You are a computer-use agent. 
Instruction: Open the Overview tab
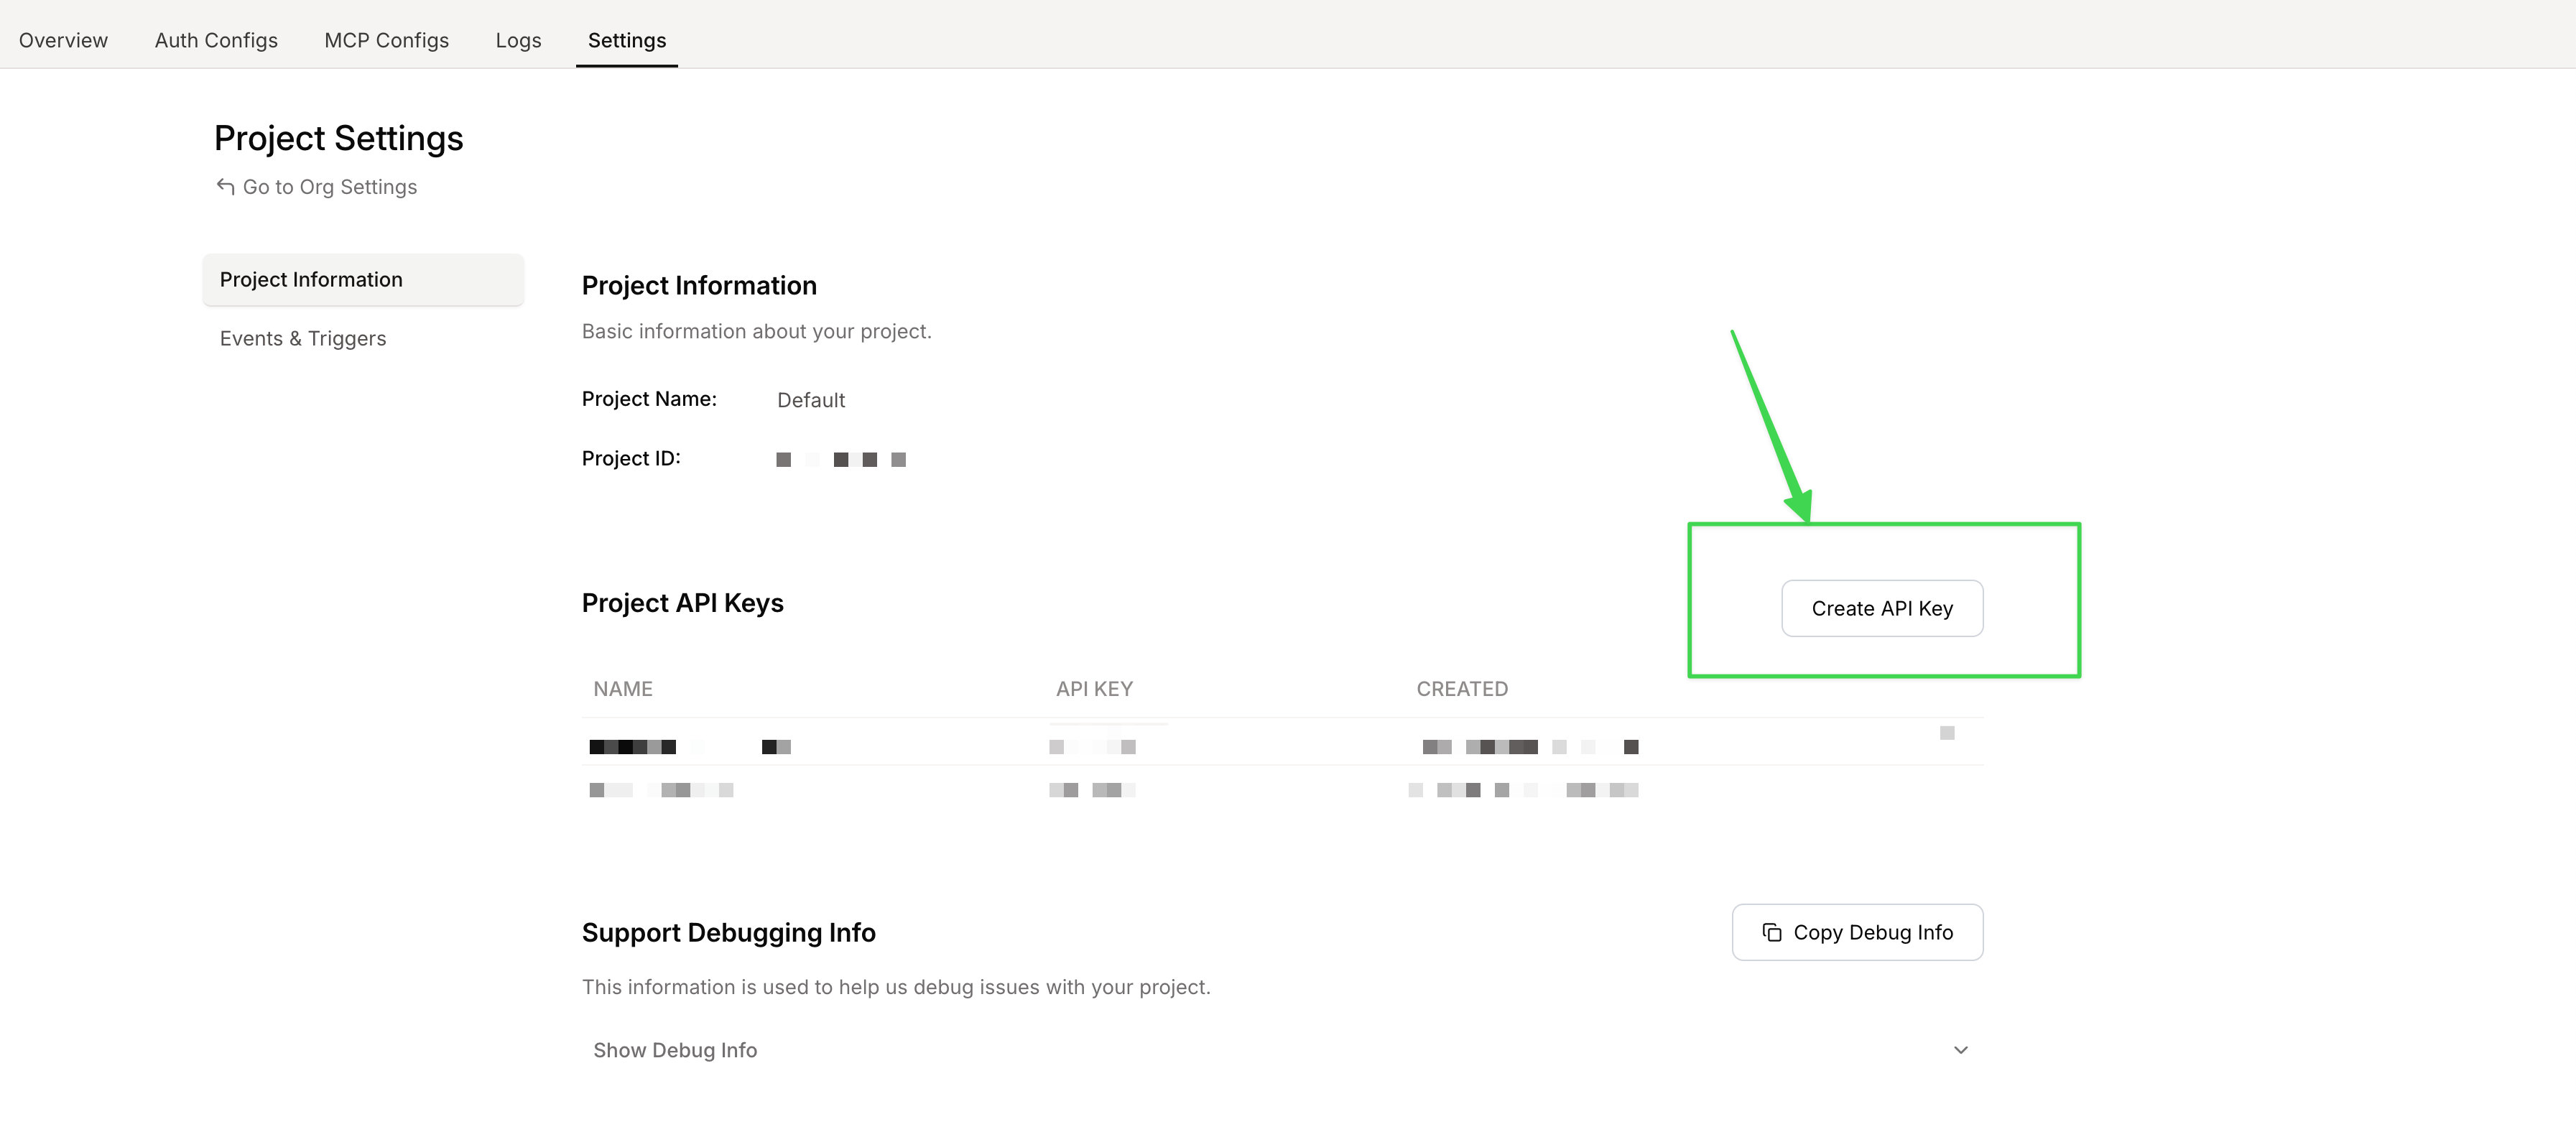63,40
